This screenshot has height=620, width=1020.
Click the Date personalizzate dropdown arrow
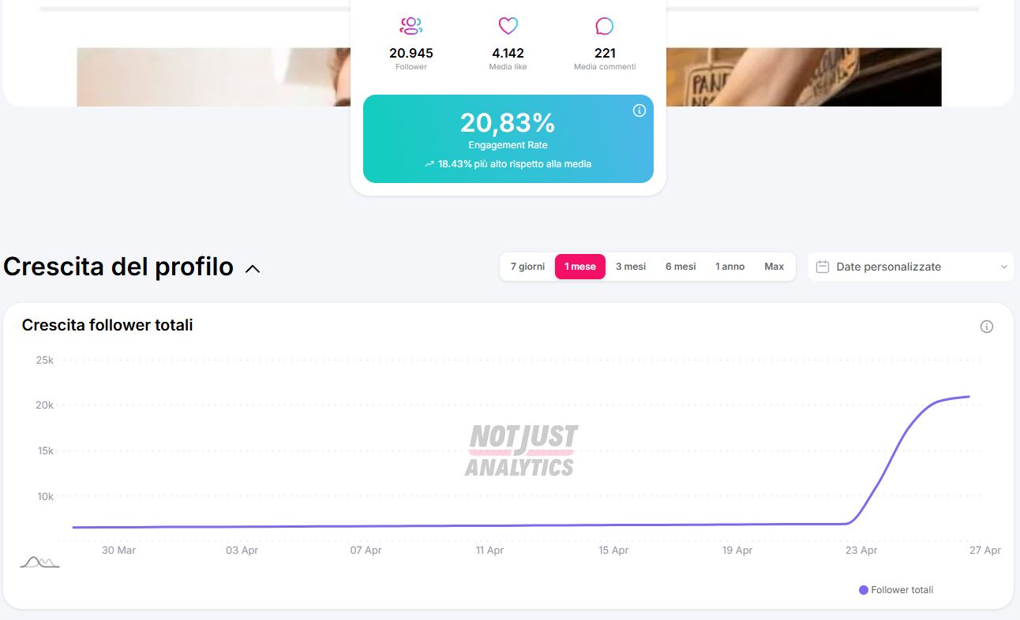(1003, 267)
